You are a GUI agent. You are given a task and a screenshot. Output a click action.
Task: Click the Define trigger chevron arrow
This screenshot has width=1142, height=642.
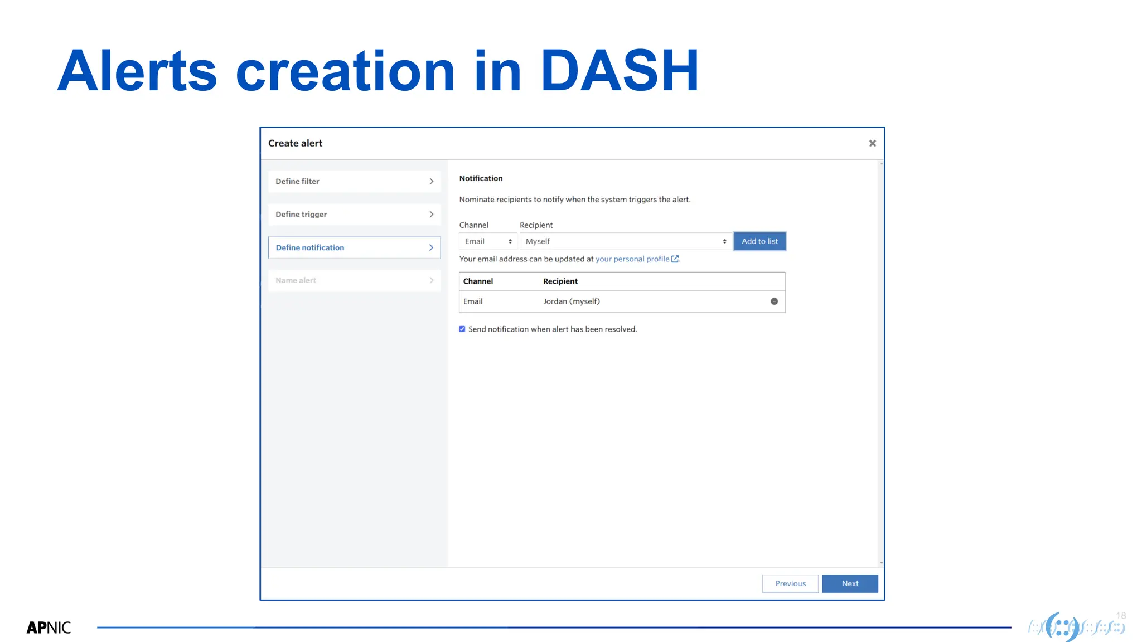(431, 214)
